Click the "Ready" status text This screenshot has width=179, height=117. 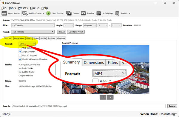6,114
